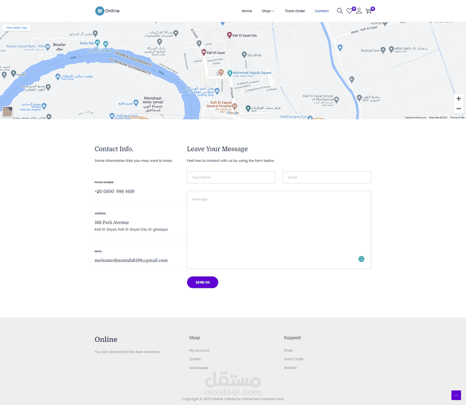The height and width of the screenshot is (405, 466).
Task: Click the mohamedmostafa6198@gmail.com email address
Action: pos(131,261)
